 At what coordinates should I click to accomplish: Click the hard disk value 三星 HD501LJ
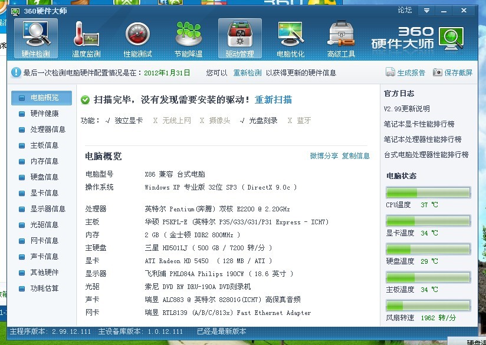click(x=208, y=248)
